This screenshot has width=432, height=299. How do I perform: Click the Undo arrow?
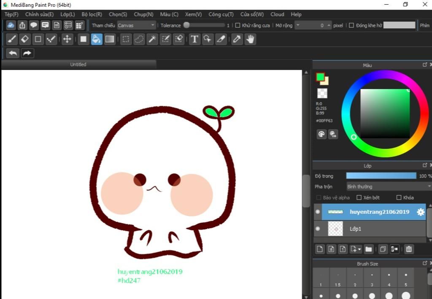pos(13,53)
